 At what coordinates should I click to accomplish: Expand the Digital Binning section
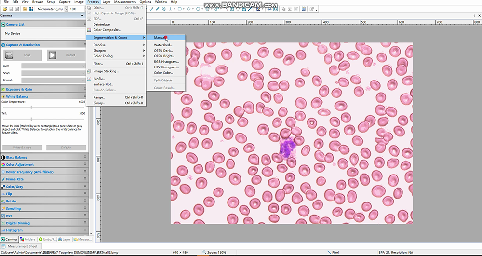tap(85, 223)
